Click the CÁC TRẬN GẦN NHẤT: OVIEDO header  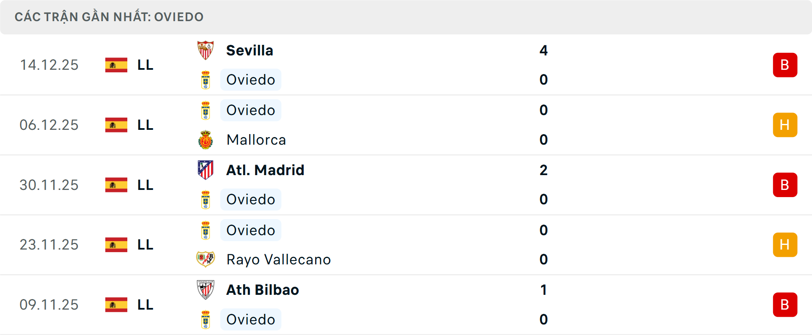point(109,17)
